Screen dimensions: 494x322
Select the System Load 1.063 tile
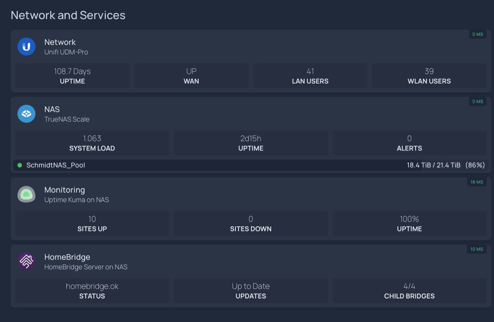tap(92, 143)
